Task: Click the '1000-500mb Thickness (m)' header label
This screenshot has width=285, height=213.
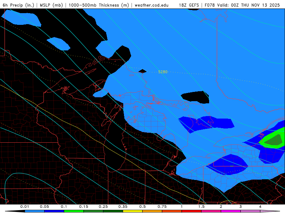Action: [99, 5]
